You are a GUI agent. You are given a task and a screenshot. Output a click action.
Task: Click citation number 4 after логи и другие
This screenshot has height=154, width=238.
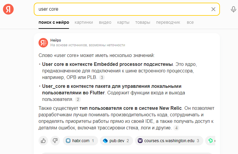[177, 128]
